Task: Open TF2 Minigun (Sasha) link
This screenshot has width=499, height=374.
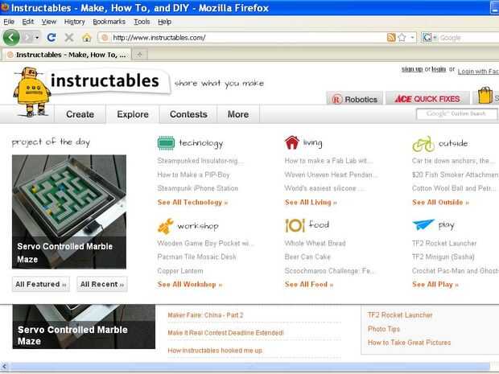Action: (443, 257)
